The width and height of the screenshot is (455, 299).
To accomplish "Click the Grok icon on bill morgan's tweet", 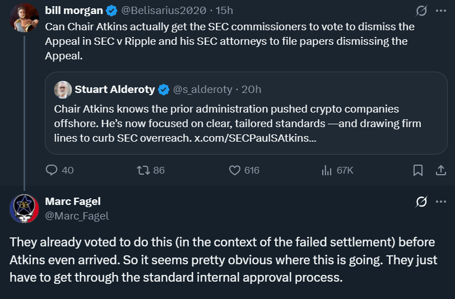I will tap(422, 11).
